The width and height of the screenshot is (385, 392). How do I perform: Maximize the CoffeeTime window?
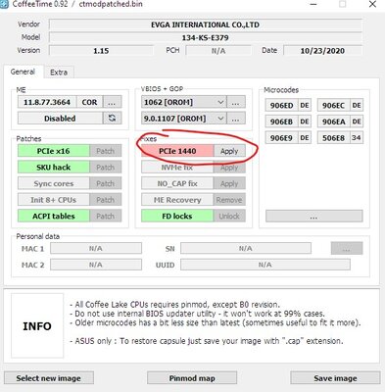coord(343,5)
